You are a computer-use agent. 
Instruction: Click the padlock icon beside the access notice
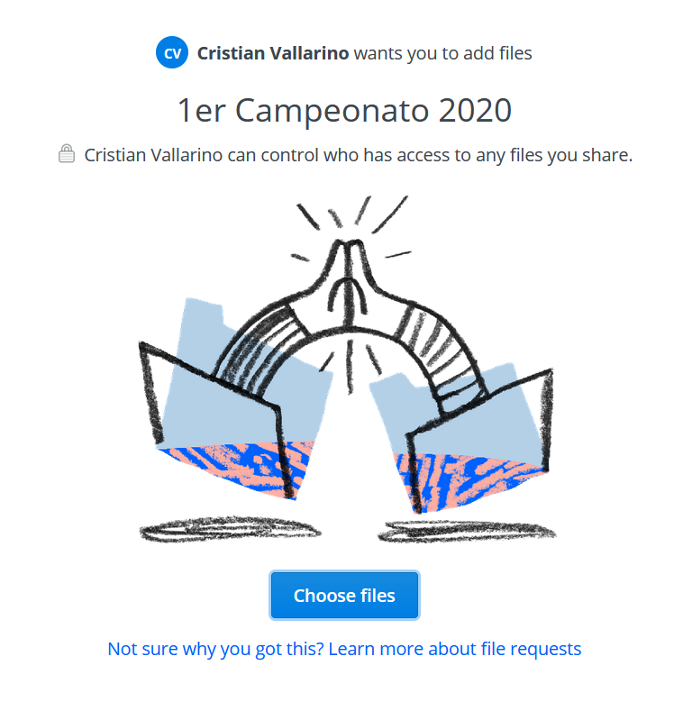[x=67, y=153]
